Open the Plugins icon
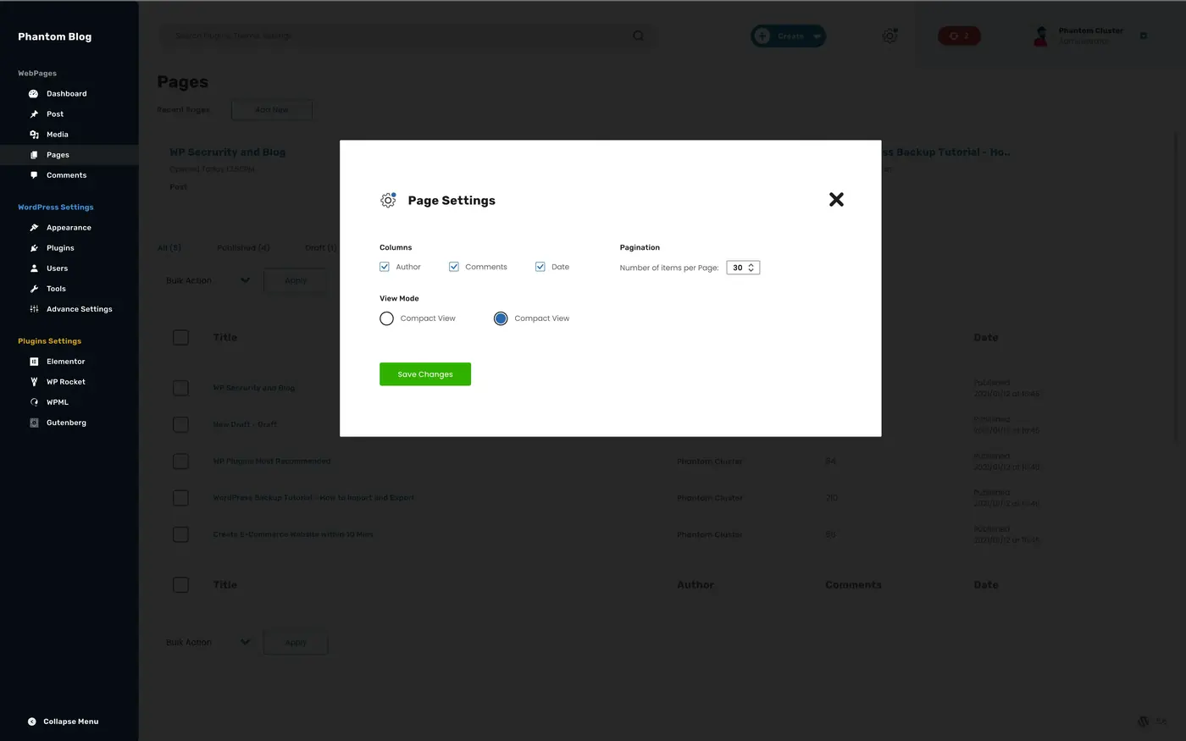This screenshot has height=741, width=1186. click(x=34, y=248)
